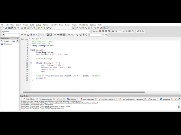Switch to the Start here tab
The height and width of the screenshot is (135, 181).
(25, 39)
